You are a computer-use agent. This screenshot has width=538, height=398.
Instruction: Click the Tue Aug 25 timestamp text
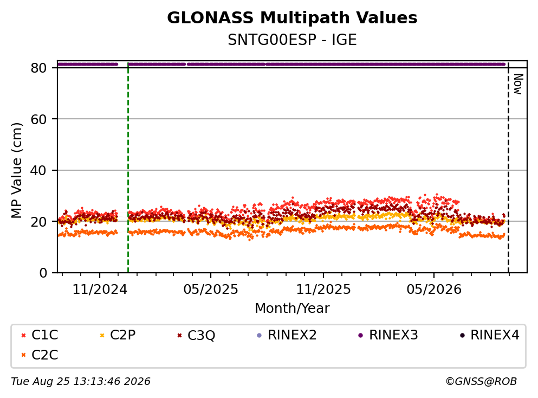[x=81, y=382]
